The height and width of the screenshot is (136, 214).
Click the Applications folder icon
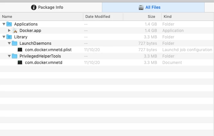(9, 24)
